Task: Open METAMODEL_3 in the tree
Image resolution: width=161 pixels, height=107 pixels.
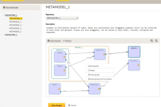Action: [15, 25]
